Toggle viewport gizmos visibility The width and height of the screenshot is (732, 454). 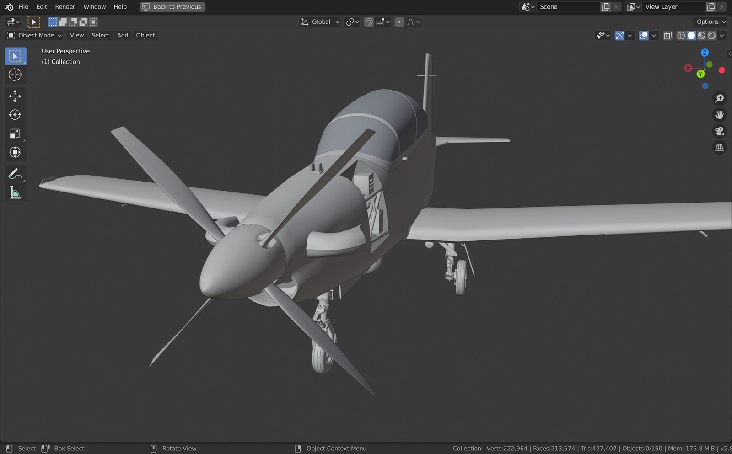[x=620, y=35]
